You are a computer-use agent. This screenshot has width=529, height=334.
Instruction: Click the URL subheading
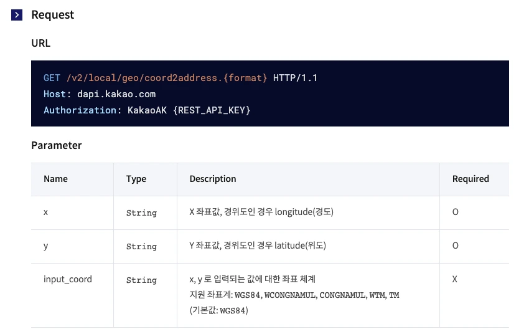(41, 43)
